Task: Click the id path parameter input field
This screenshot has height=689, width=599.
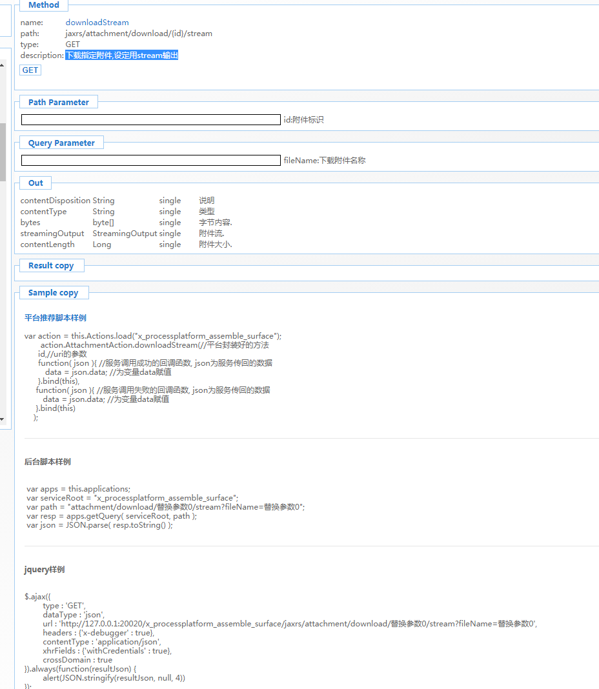Action: (x=151, y=119)
